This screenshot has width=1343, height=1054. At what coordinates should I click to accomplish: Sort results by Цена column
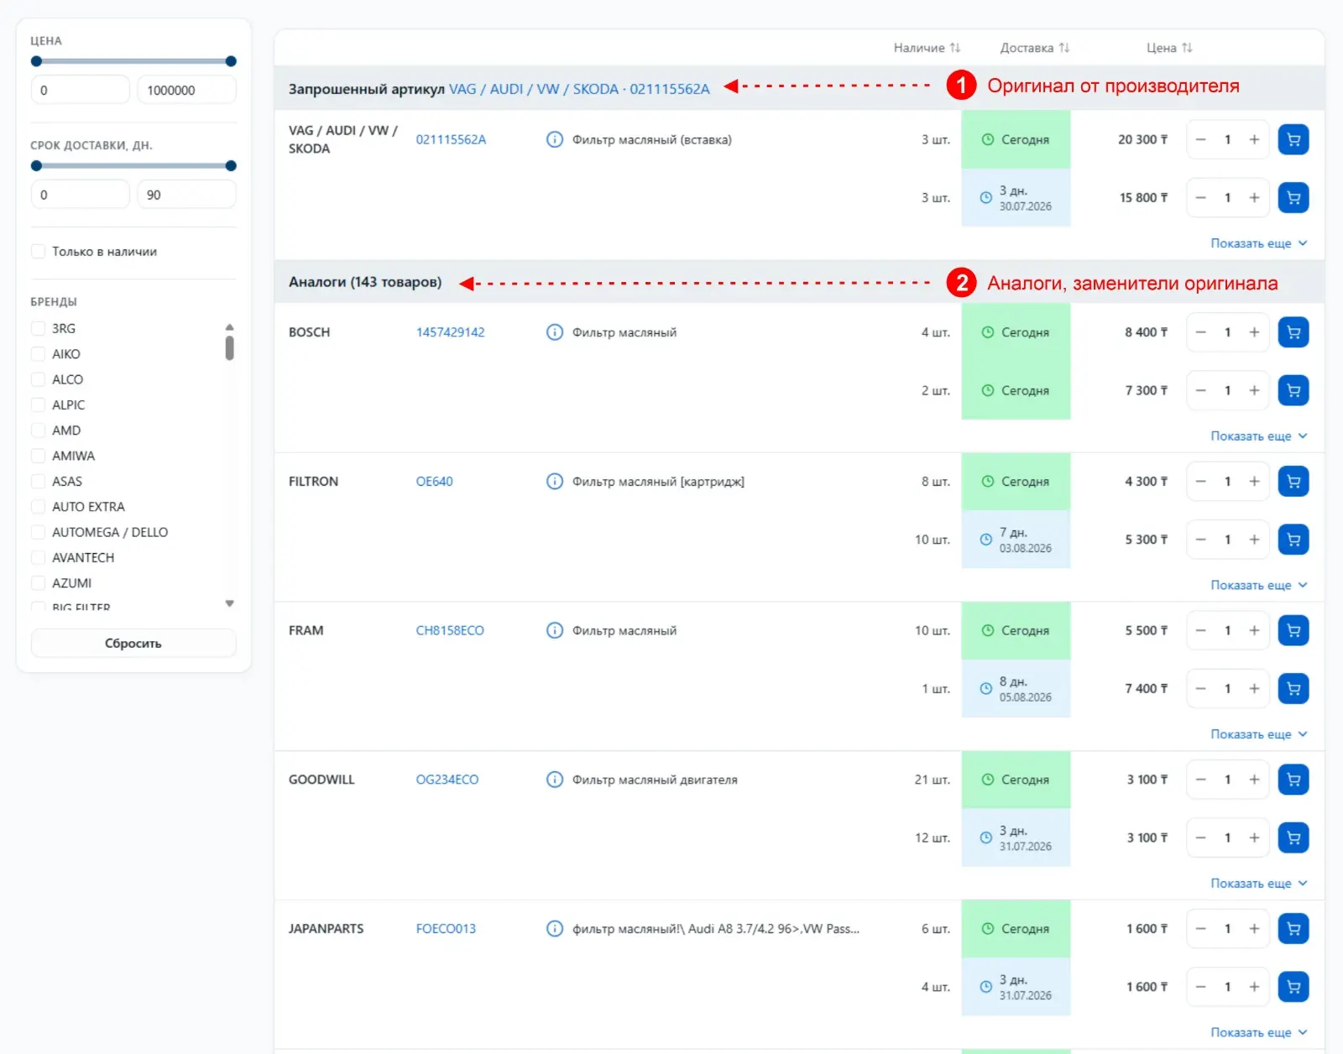tap(1169, 48)
